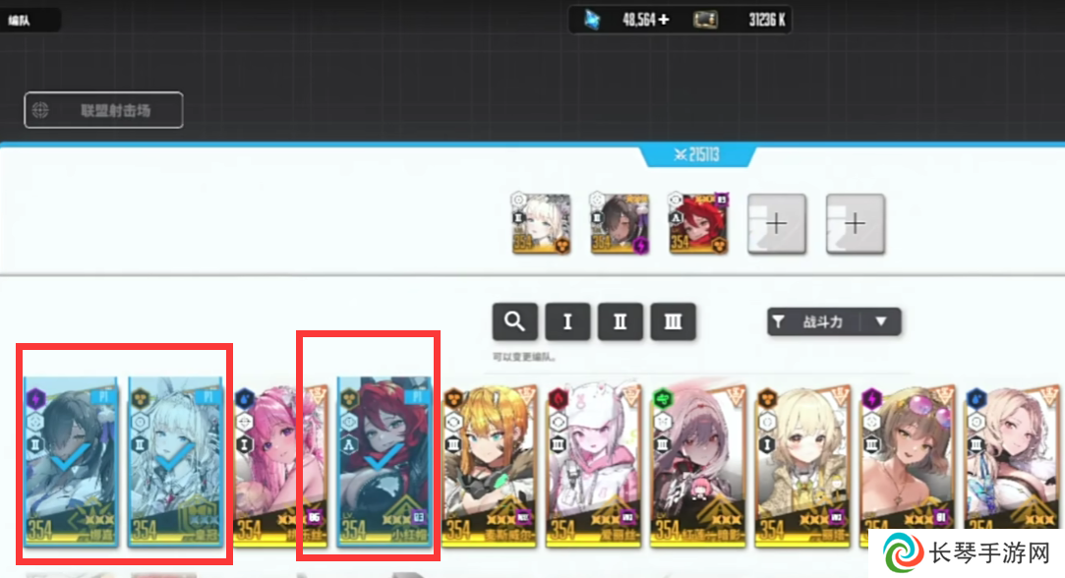Filter by Burst II button

click(x=620, y=321)
